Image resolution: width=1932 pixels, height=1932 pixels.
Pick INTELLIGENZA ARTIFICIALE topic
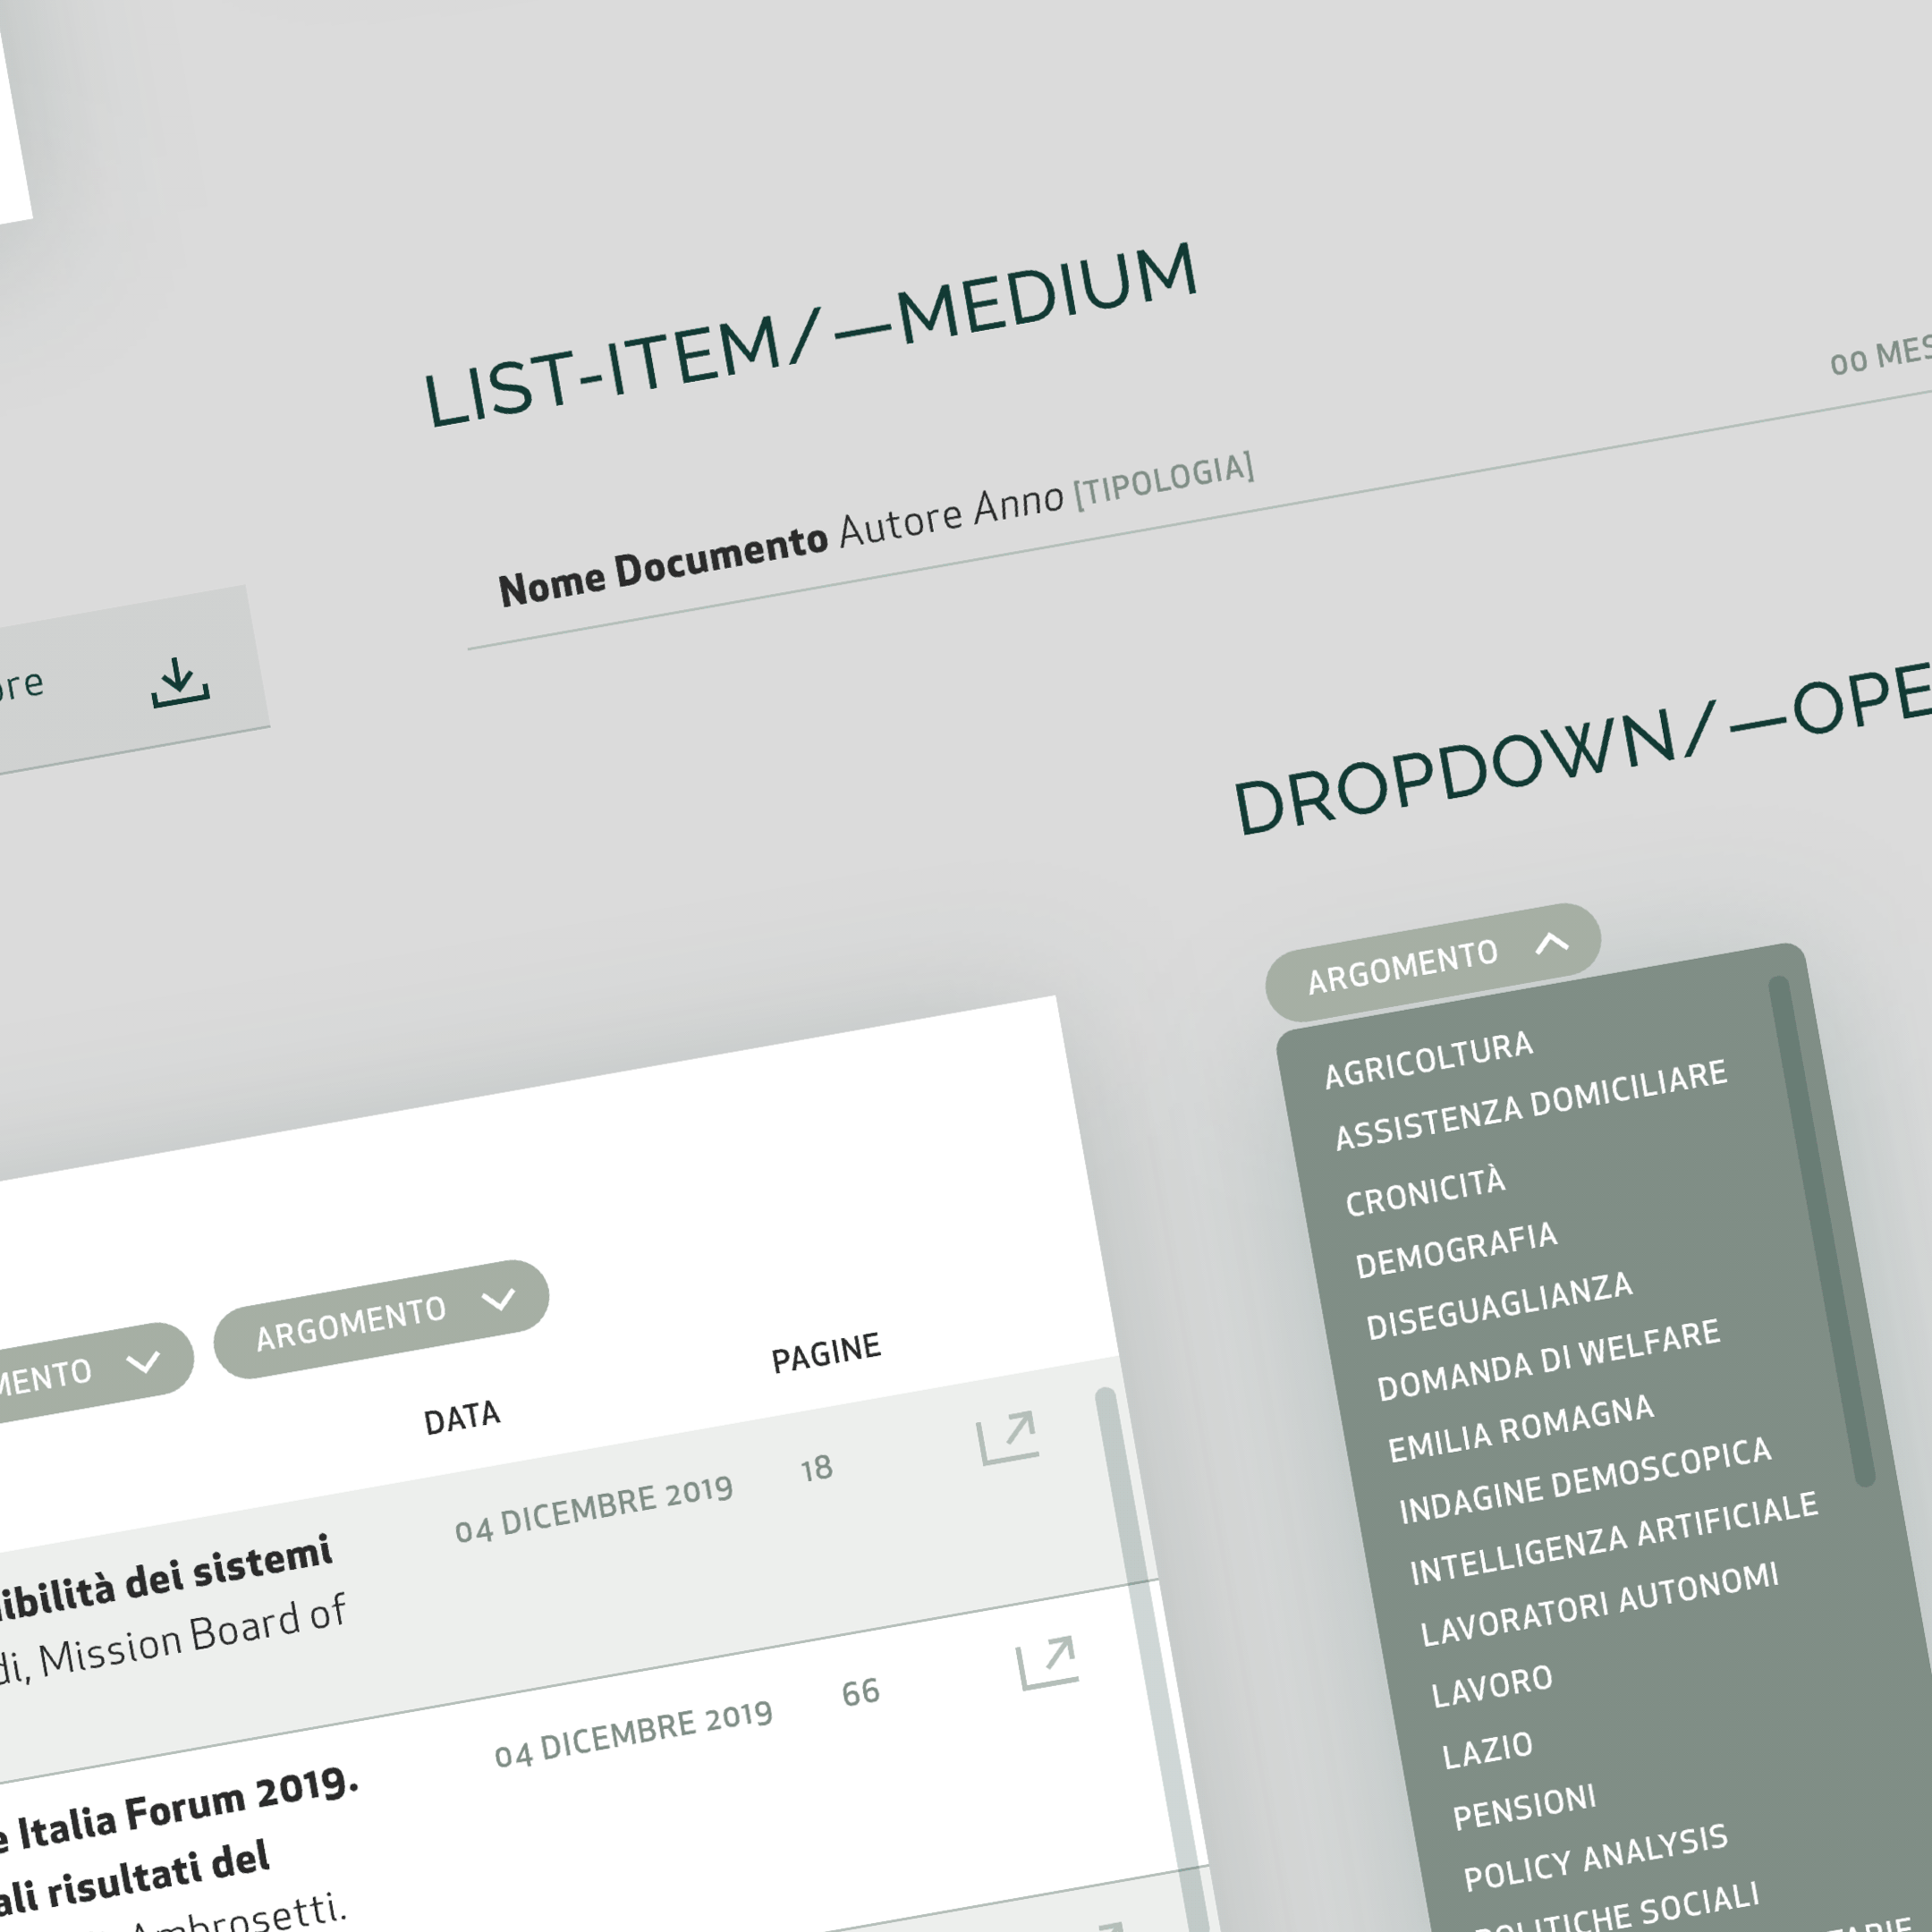pyautogui.click(x=1612, y=1538)
